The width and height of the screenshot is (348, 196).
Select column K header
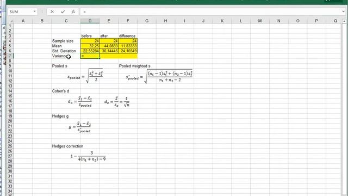point(222,21)
